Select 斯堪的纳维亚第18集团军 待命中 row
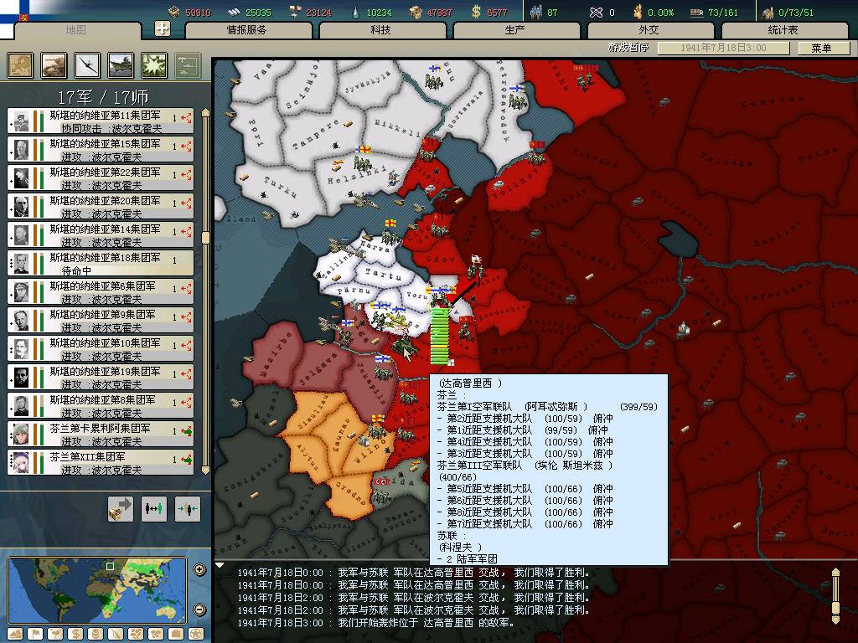 101,264
